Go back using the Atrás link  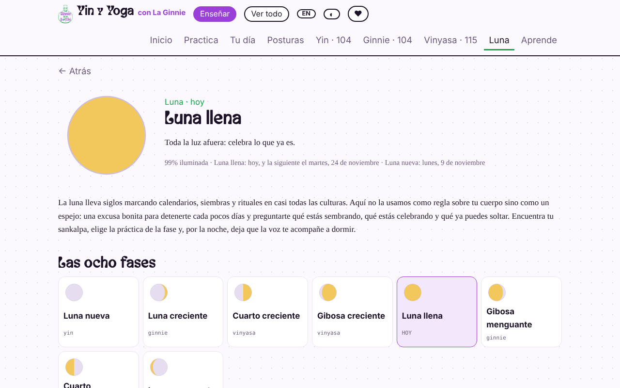(x=75, y=71)
